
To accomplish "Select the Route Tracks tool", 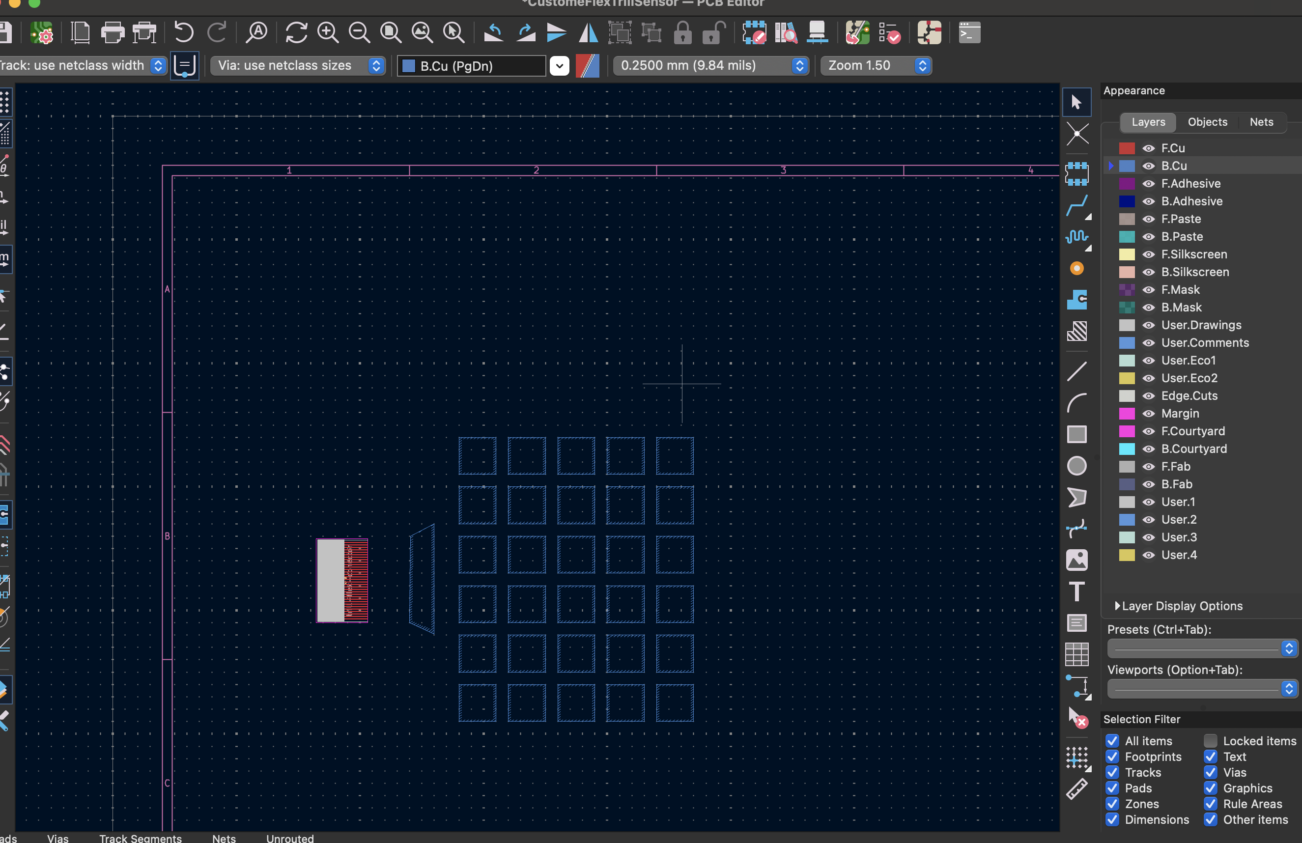I will tap(1077, 206).
